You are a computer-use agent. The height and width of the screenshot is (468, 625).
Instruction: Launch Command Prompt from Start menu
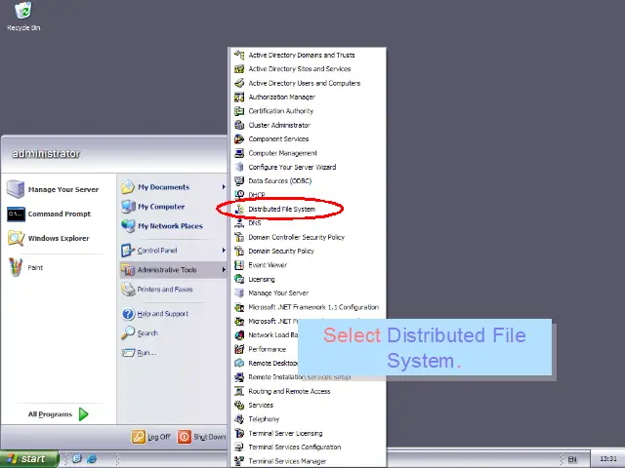click(x=50, y=214)
